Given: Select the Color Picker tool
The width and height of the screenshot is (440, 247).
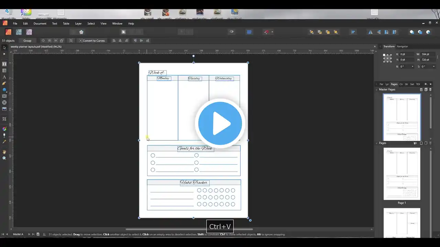Looking at the screenshot, I should click(x=4, y=142).
